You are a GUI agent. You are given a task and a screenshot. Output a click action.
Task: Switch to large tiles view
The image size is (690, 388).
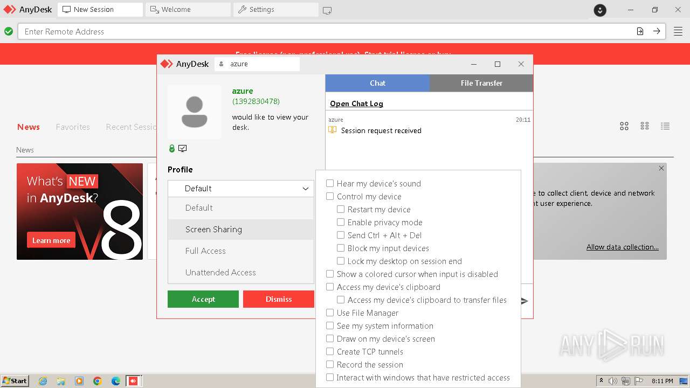click(624, 126)
